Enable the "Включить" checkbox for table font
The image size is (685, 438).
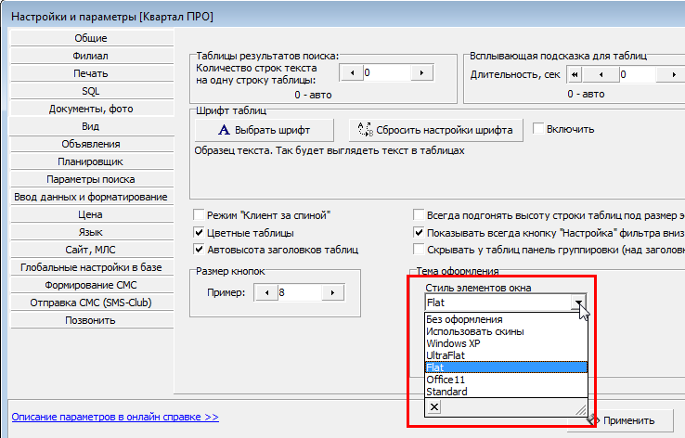click(538, 129)
